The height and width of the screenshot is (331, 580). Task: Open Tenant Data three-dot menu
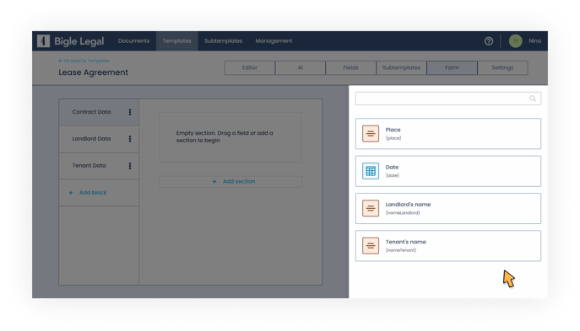pos(130,166)
